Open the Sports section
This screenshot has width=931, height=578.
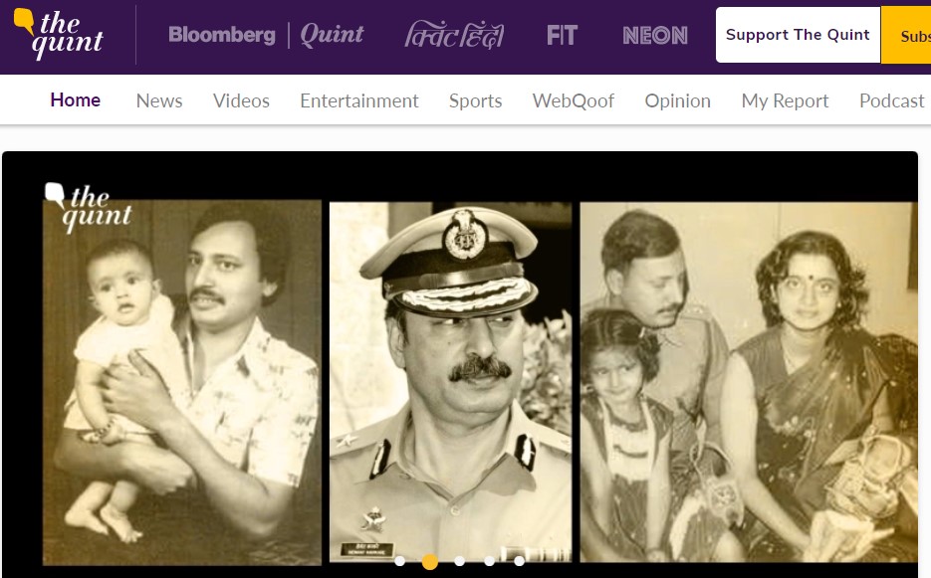pos(475,100)
